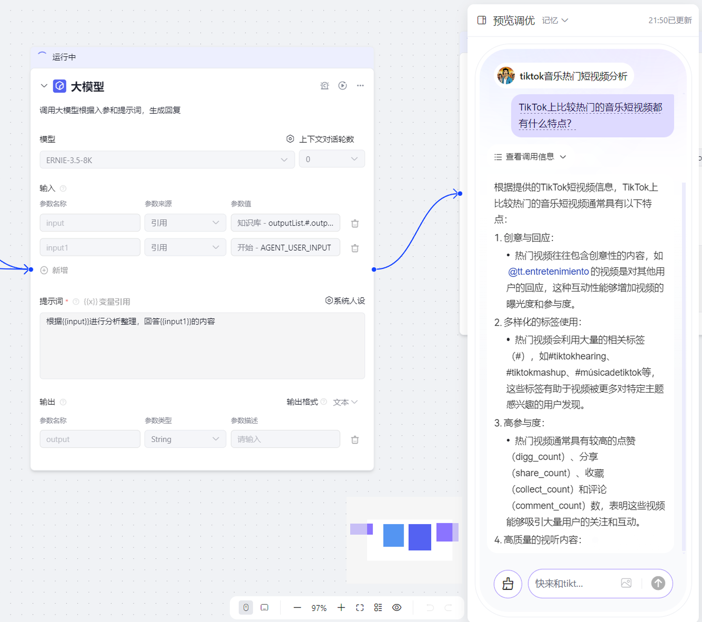Viewport: 702px width, 622px height.
Task: Click the output parameter name field
Action: point(90,439)
